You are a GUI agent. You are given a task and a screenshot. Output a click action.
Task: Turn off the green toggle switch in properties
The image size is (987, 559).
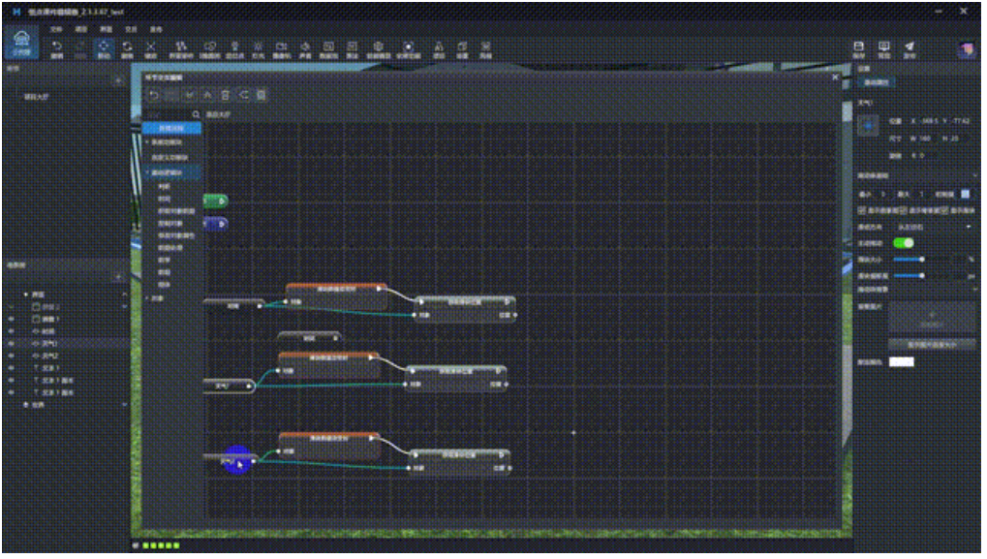point(903,242)
